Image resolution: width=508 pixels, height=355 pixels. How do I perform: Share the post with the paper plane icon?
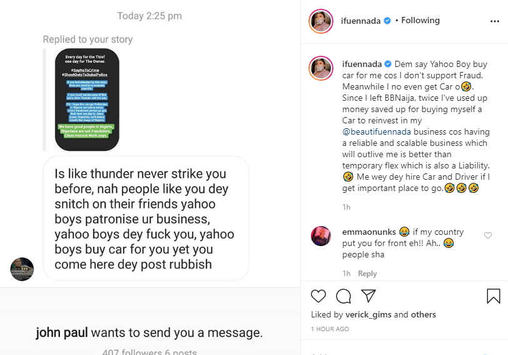[x=368, y=296]
